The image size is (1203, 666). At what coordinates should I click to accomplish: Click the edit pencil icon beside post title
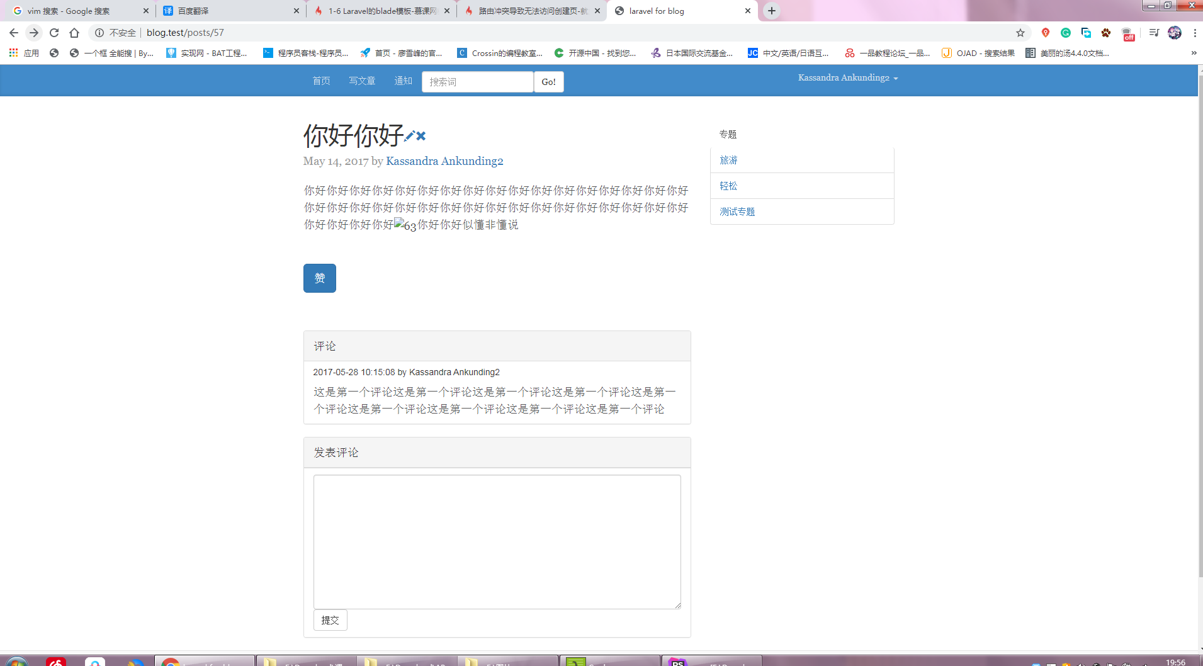(409, 135)
